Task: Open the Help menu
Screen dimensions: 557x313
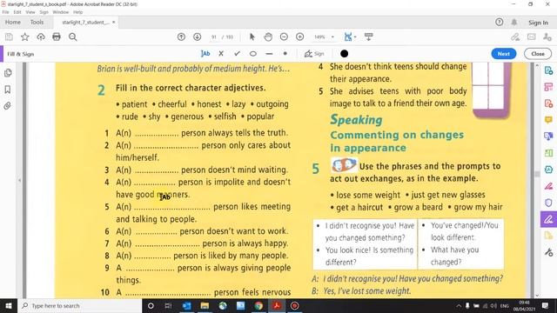Action: click(x=77, y=12)
